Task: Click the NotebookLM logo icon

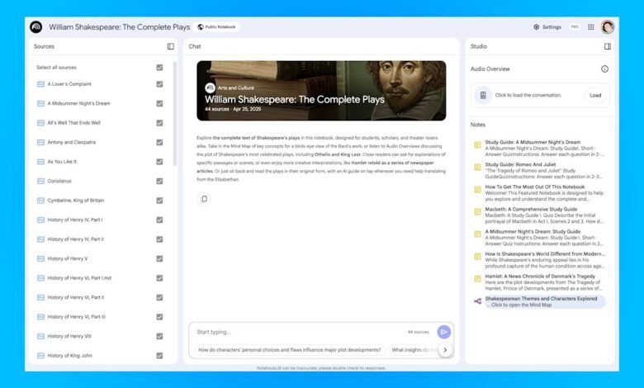Action: point(36,26)
